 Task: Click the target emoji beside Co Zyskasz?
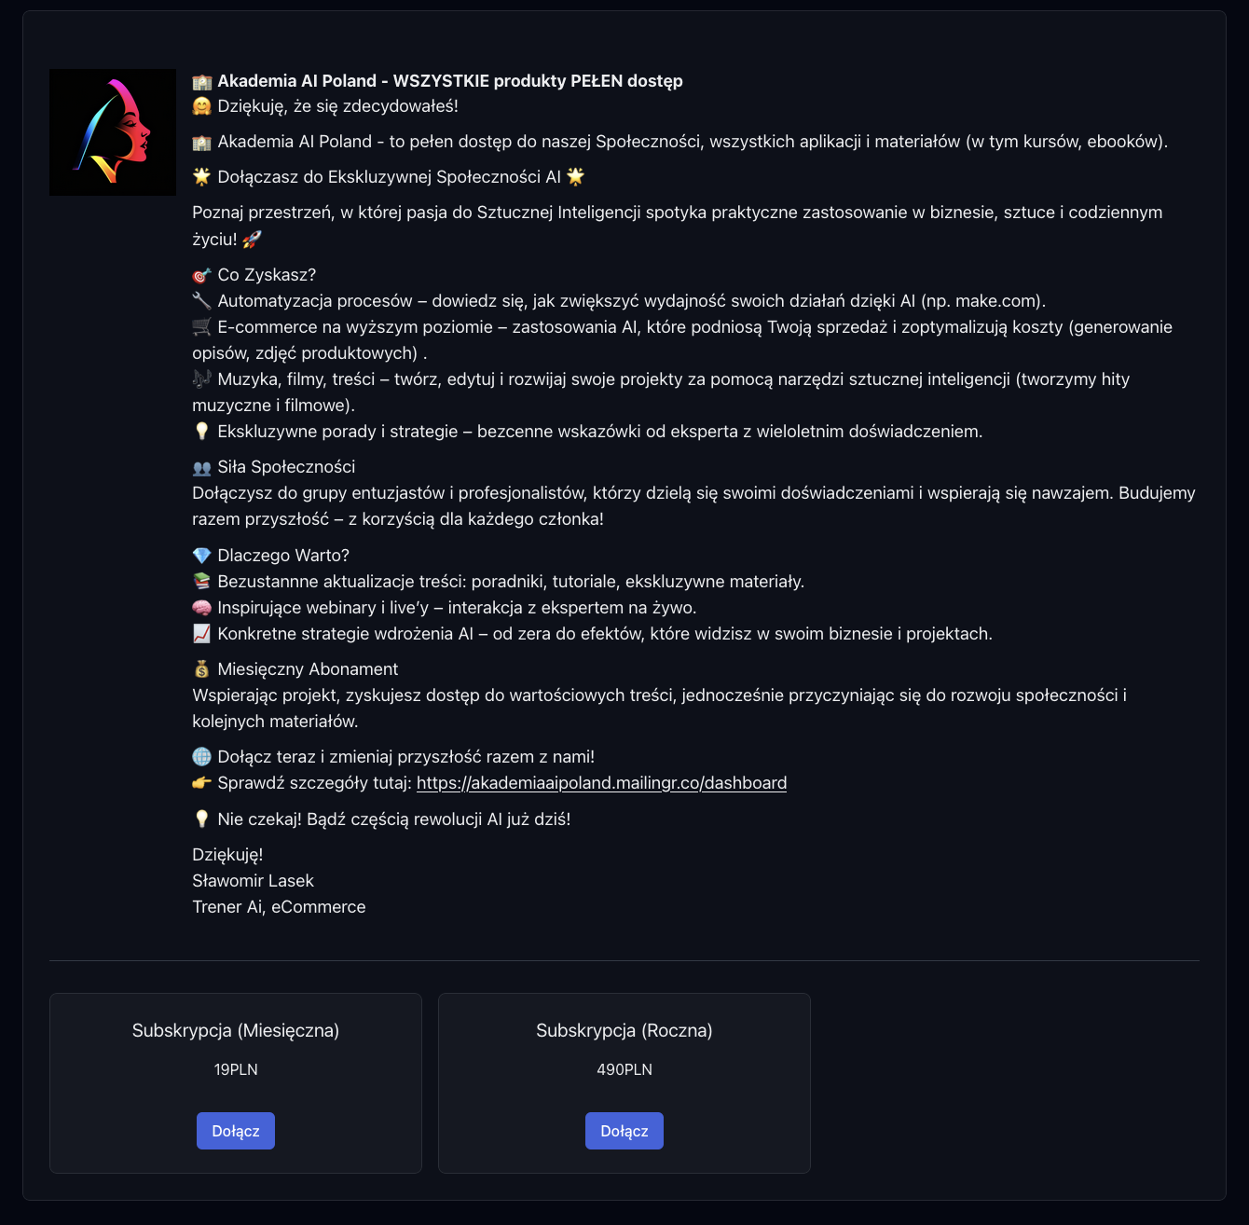(202, 275)
